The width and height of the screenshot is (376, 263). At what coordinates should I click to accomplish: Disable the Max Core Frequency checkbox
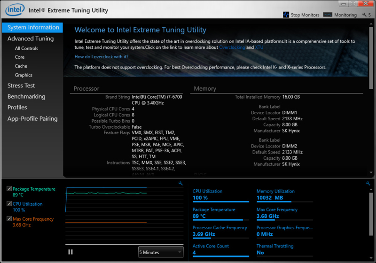pos(9,218)
